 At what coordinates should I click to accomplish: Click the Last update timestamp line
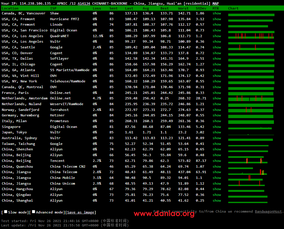(65, 225)
